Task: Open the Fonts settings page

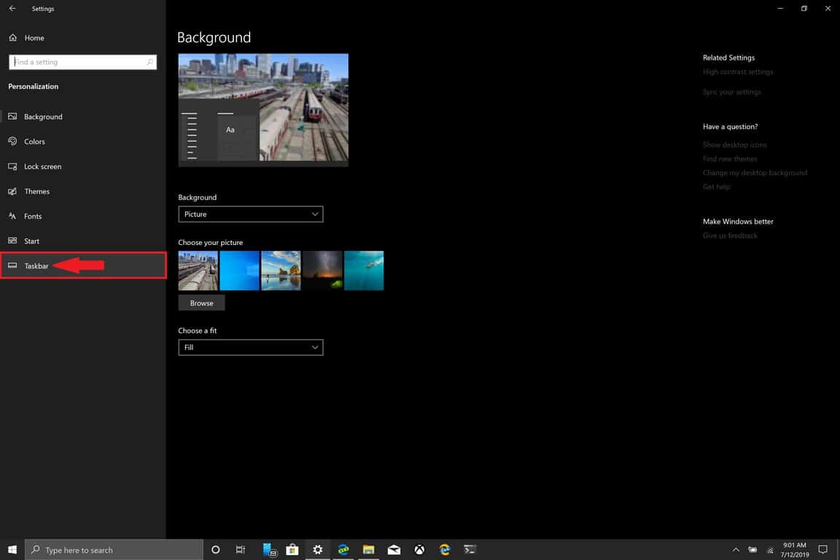Action: [83, 217]
